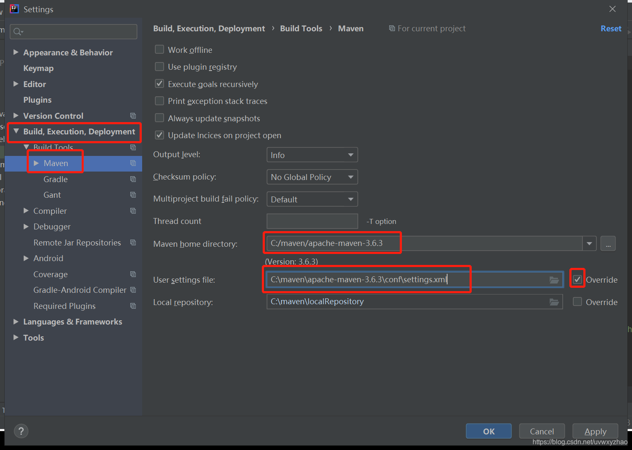Select Coverage settings item

tap(50, 274)
